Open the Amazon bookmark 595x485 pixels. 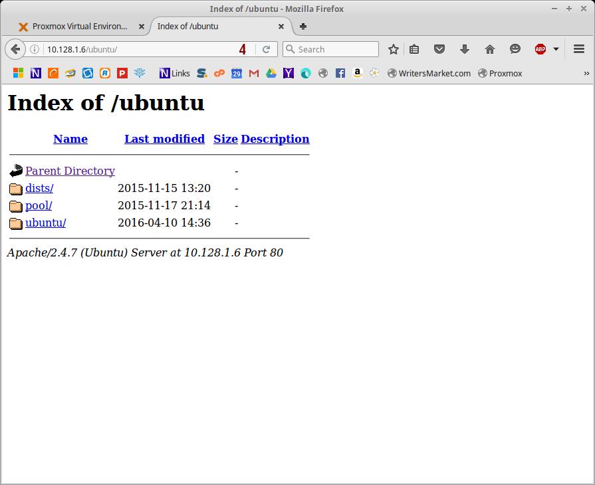[x=357, y=74]
